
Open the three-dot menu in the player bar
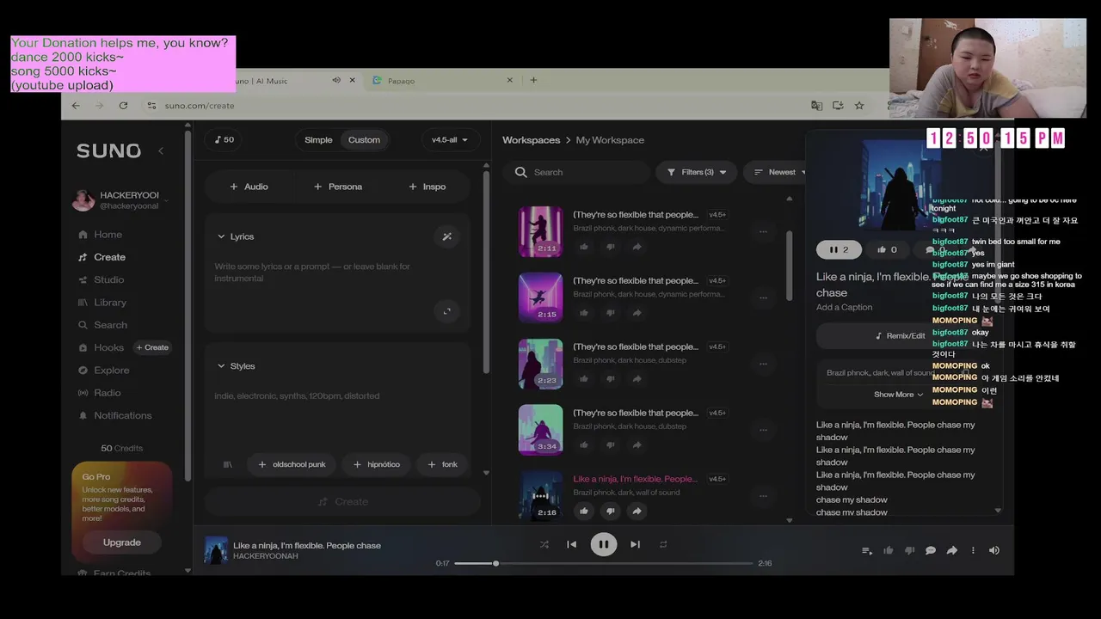tap(973, 550)
